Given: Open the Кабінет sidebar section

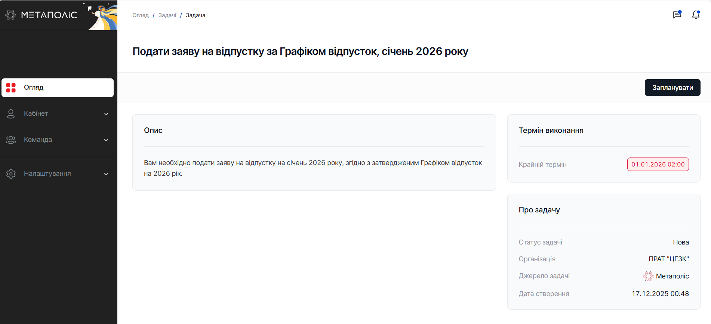Looking at the screenshot, I should (x=36, y=113).
